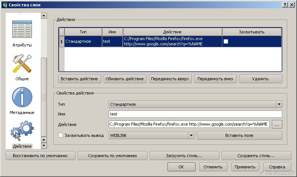Close the Свойства слоя dialog
The height and width of the screenshot is (177, 297).
click(x=291, y=5)
